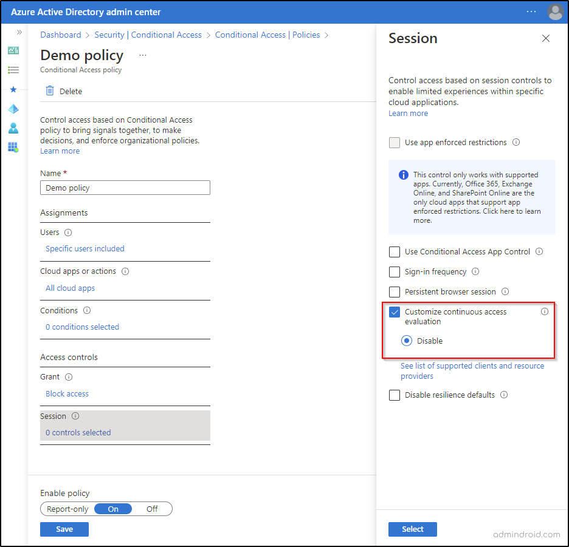Show the Session info icon in policy
This screenshot has width=569, height=547.
click(x=75, y=416)
